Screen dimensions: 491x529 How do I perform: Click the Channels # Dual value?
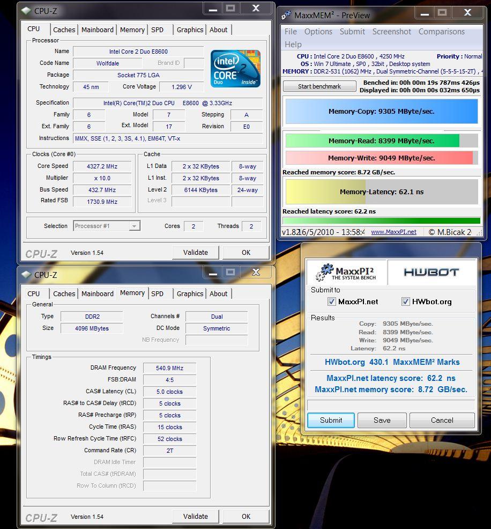(217, 317)
